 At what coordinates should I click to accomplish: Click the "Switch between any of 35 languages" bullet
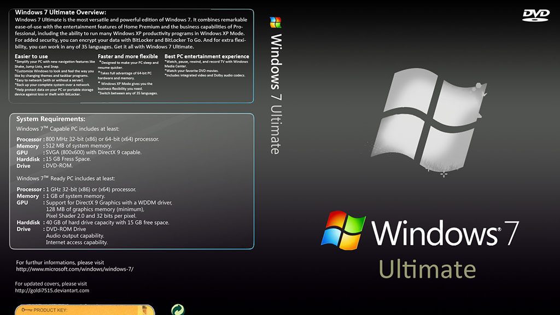[128, 93]
